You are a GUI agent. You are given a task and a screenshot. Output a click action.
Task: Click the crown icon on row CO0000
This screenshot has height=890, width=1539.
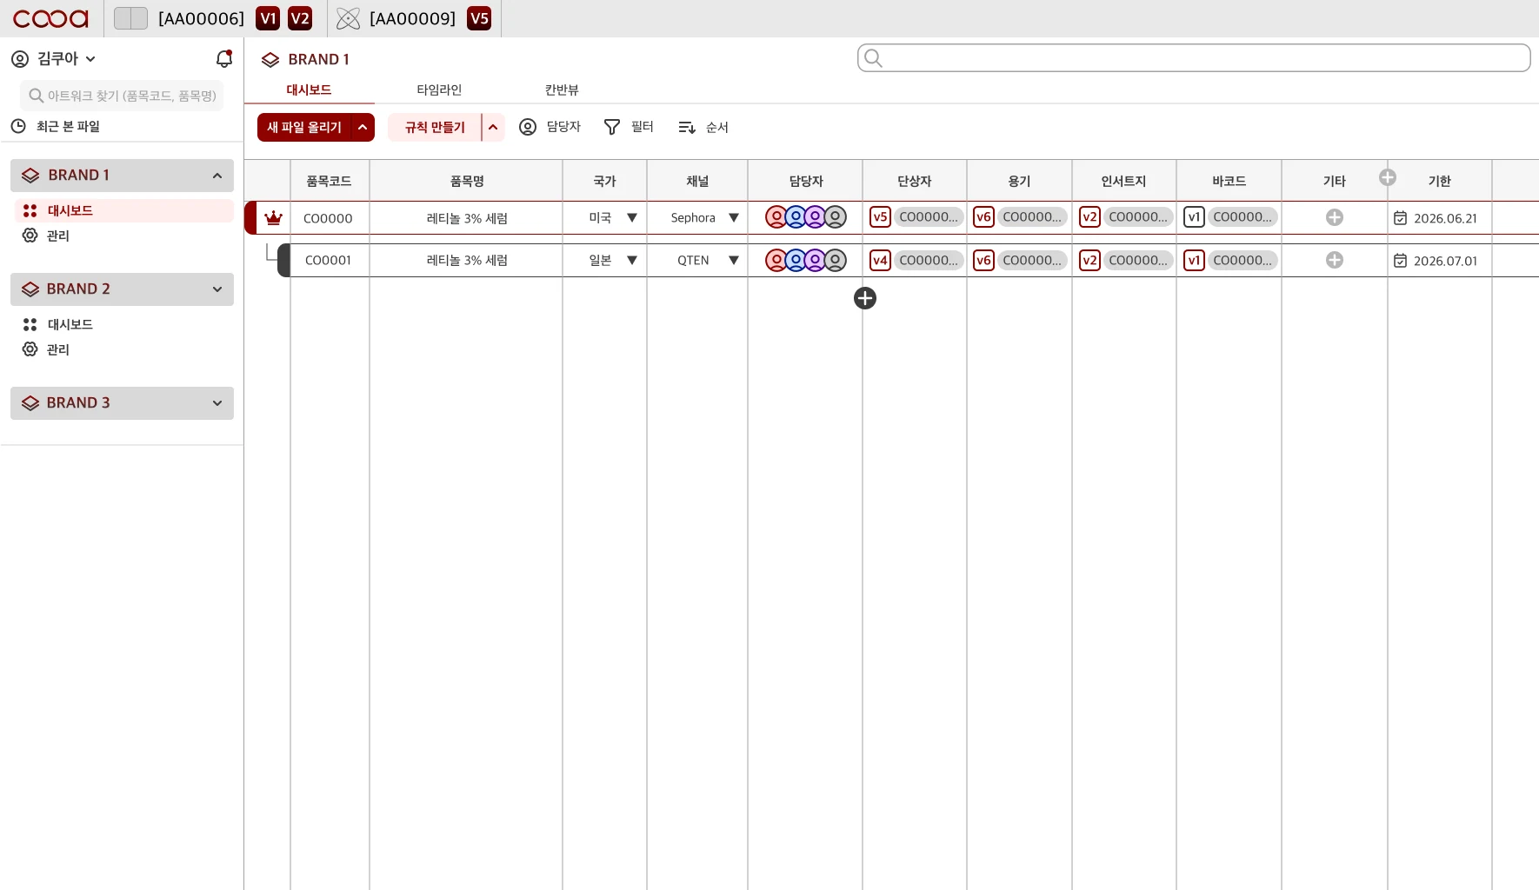[274, 218]
